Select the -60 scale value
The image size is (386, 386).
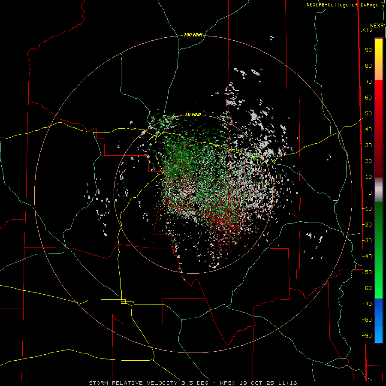367,288
